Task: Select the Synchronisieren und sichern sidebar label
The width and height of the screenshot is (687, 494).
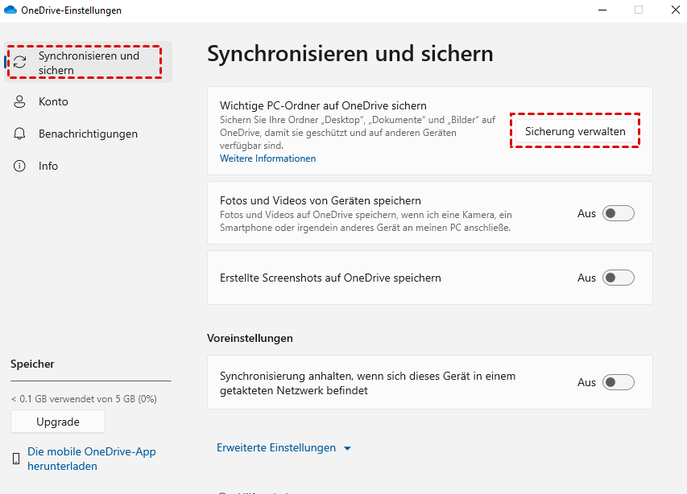Action: point(89,63)
